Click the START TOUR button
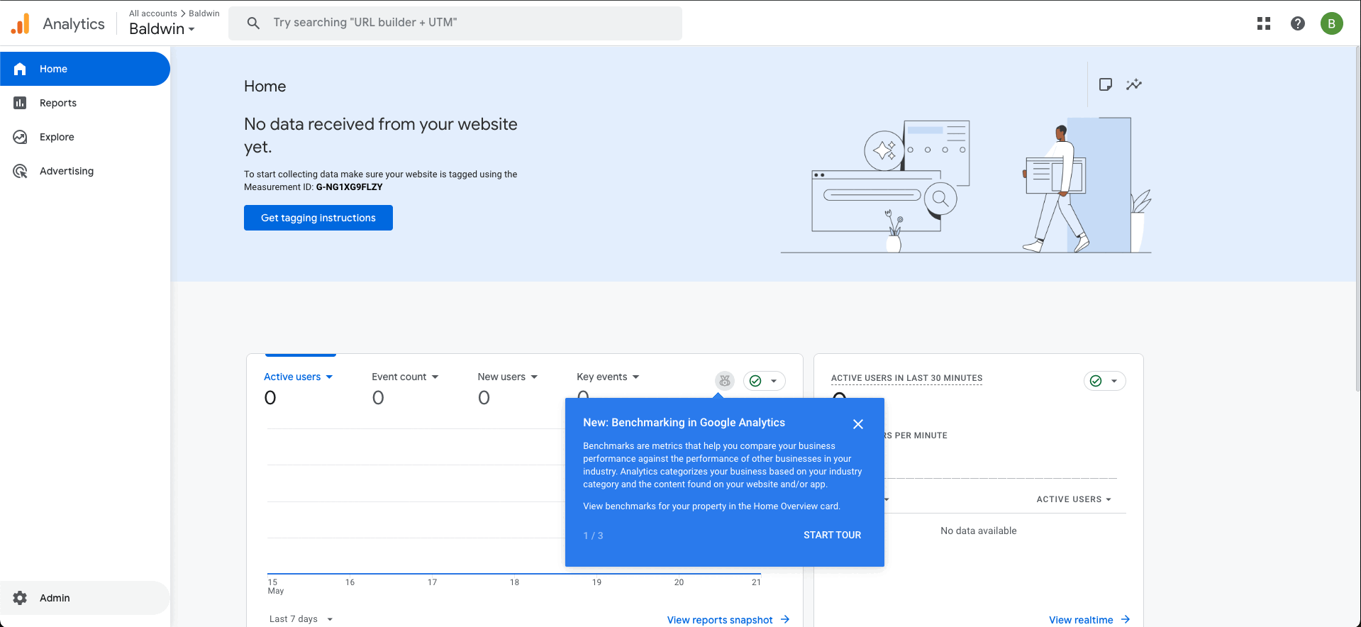1361x627 pixels. [x=832, y=535]
